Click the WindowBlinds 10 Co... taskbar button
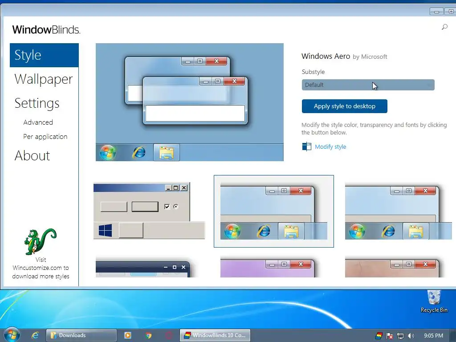 [215, 335]
